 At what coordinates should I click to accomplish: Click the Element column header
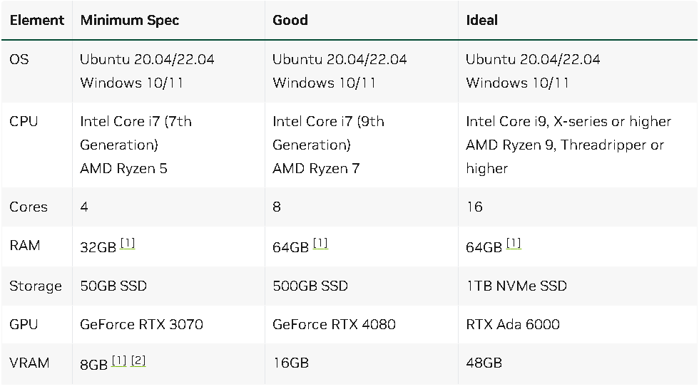pyautogui.click(x=37, y=21)
